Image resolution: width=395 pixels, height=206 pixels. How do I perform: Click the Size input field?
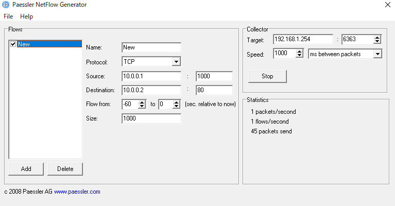coord(151,118)
